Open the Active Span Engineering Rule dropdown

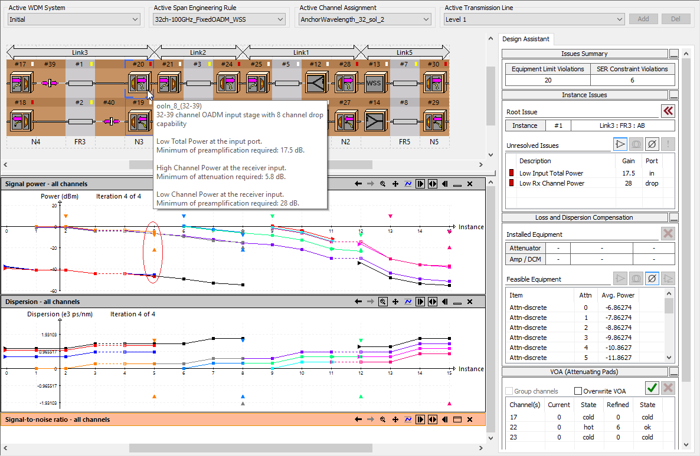(219, 19)
